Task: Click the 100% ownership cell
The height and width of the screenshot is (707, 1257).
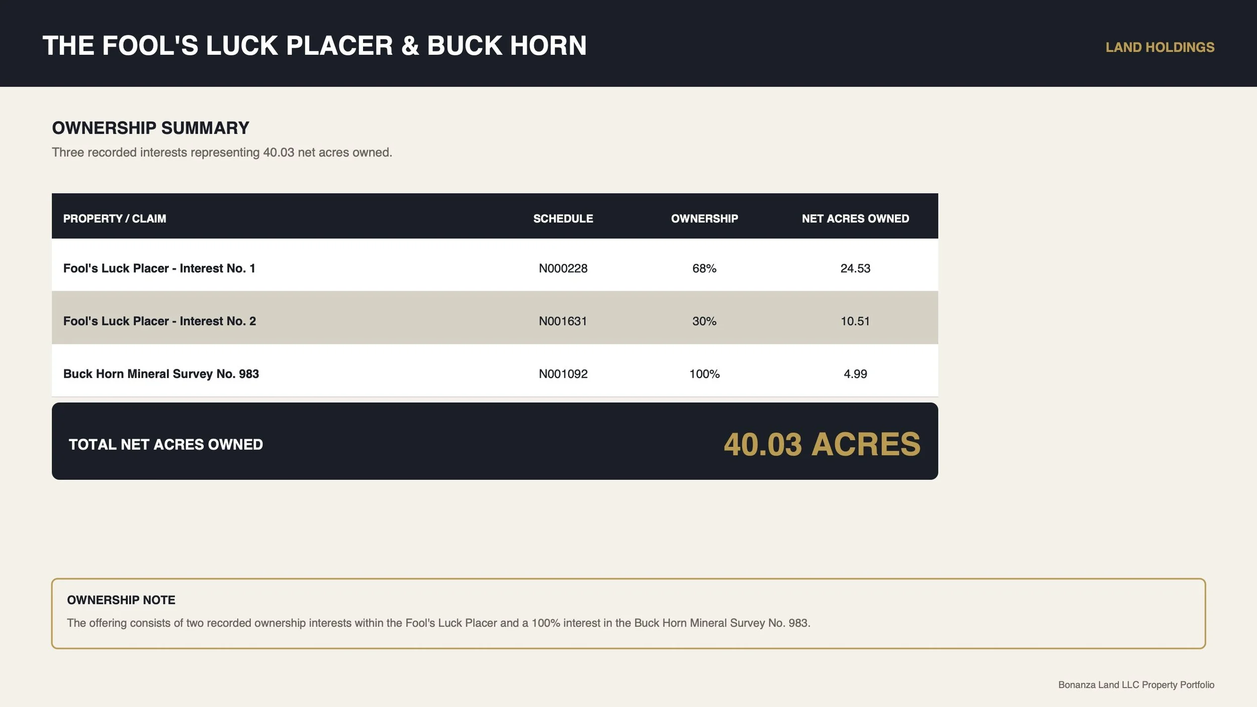Action: point(704,374)
